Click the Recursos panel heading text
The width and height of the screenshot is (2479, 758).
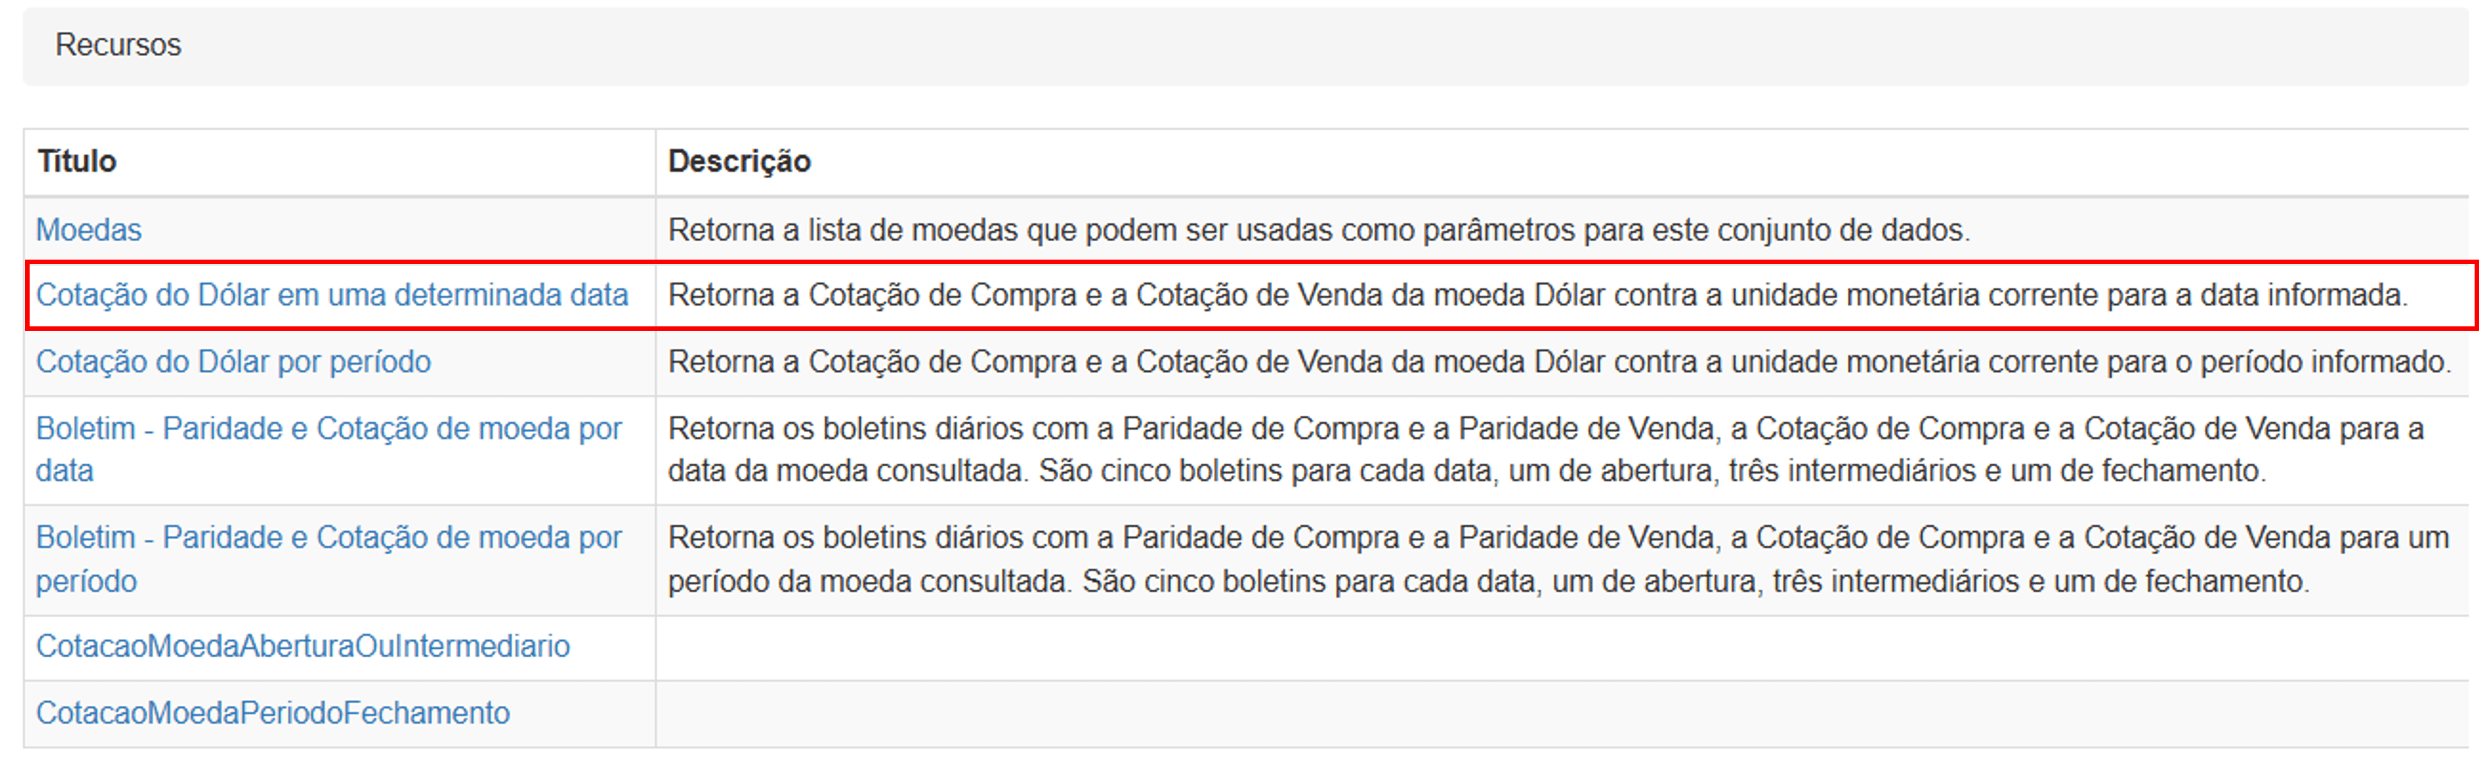coord(118,45)
